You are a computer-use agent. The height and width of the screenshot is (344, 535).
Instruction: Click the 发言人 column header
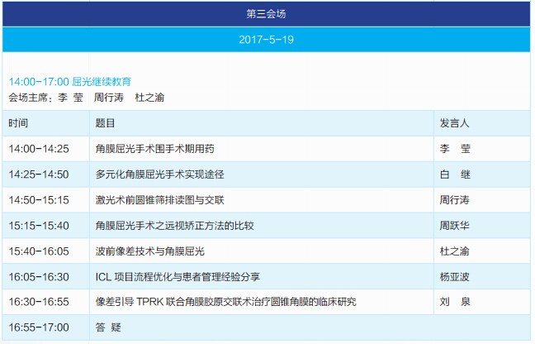(x=455, y=123)
